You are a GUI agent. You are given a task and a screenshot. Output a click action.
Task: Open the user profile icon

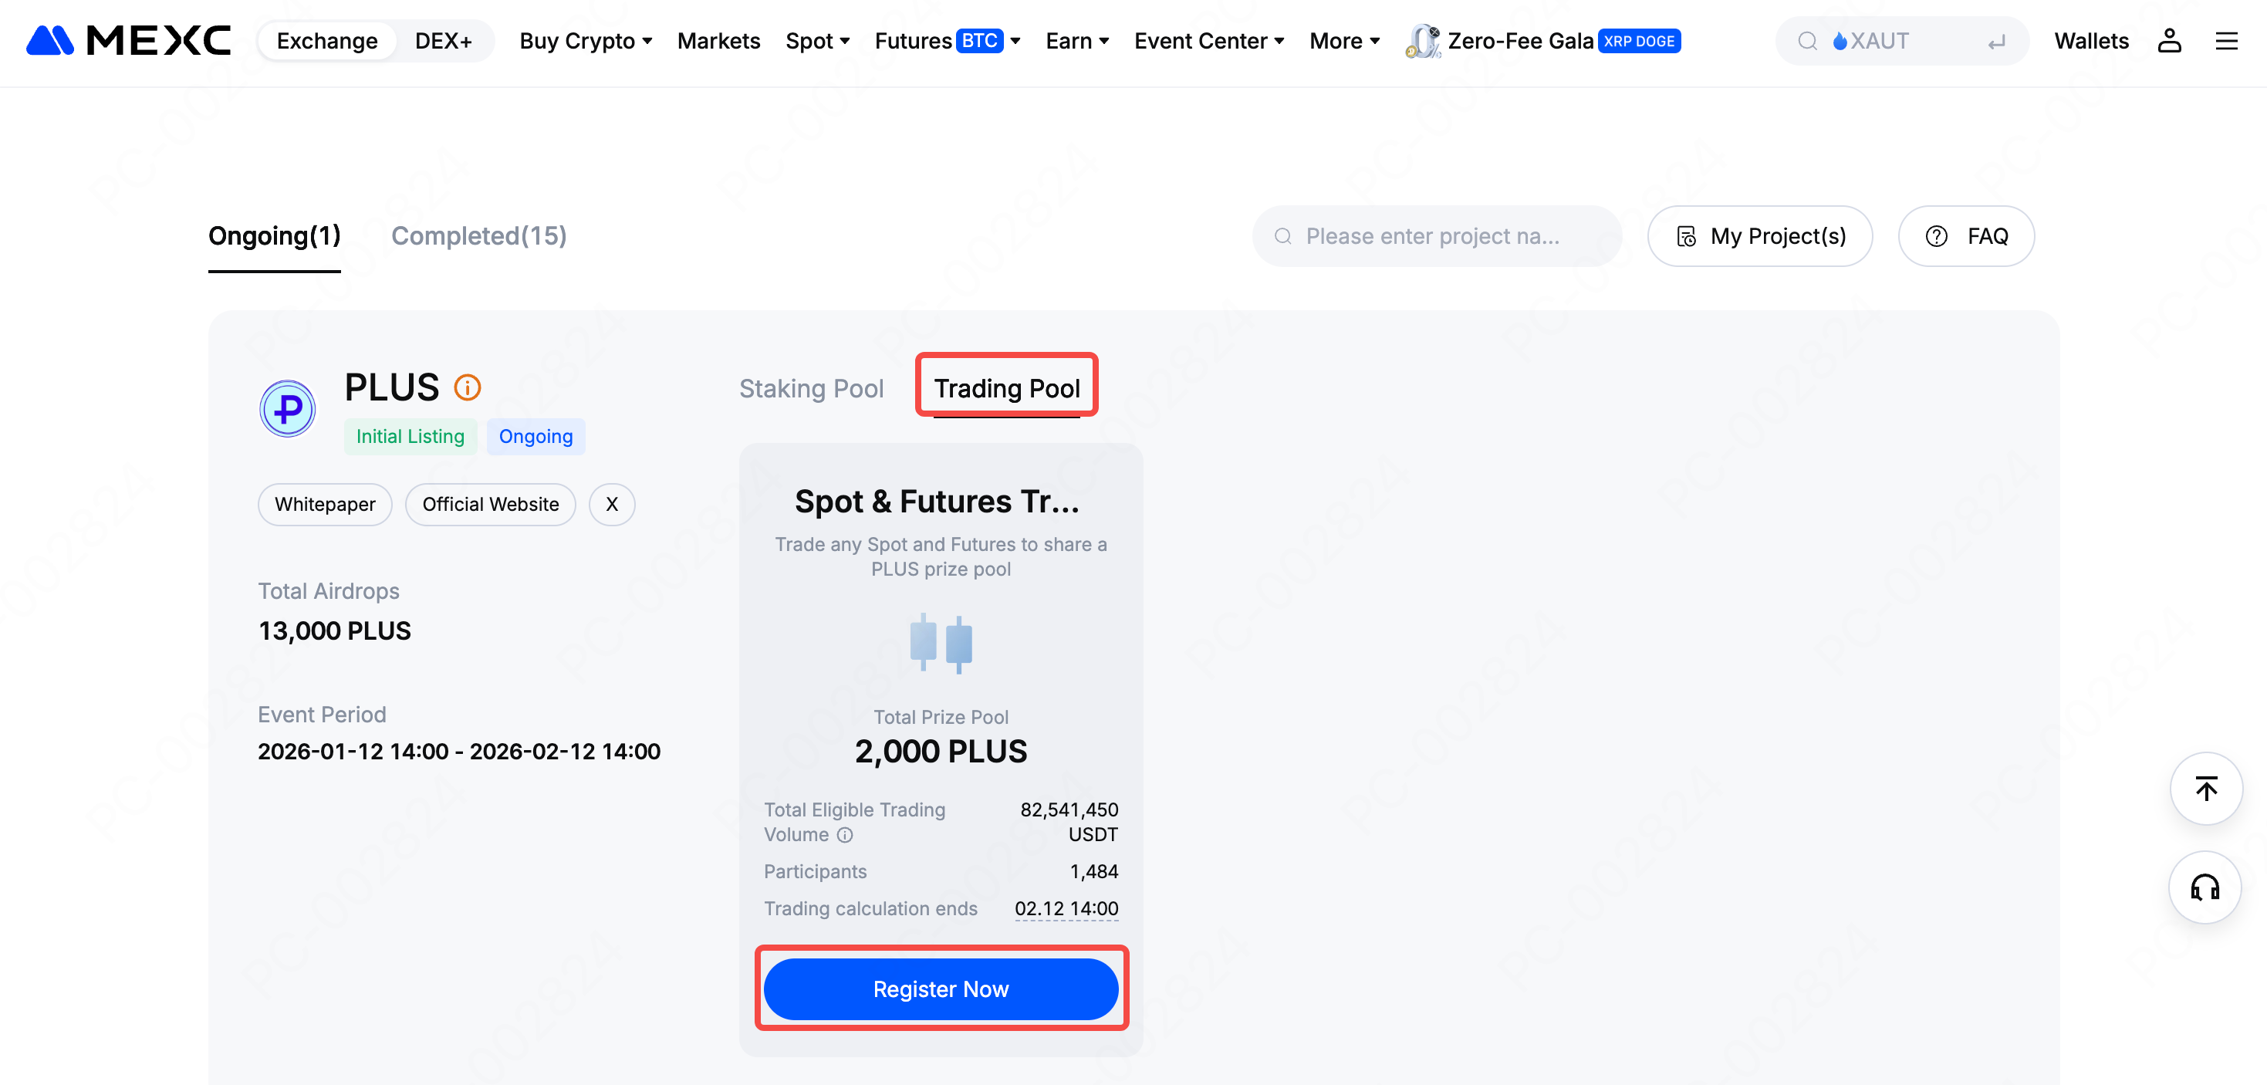click(x=2168, y=42)
